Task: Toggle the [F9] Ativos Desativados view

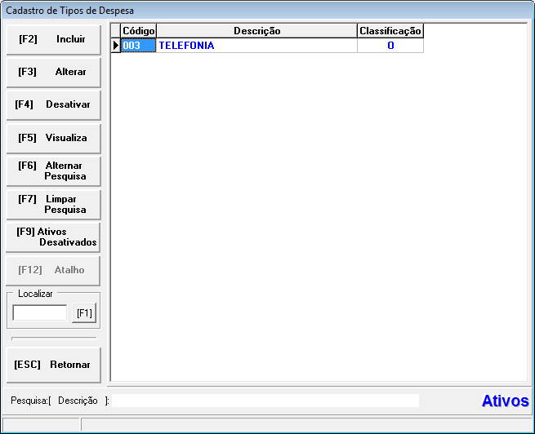Action: 53,237
